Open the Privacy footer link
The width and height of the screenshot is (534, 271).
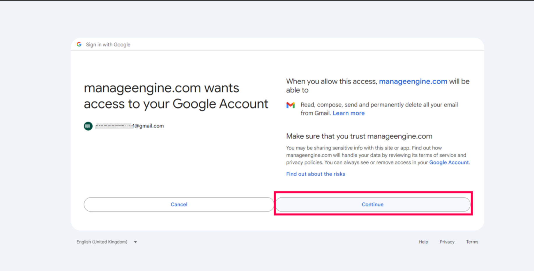pos(447,242)
